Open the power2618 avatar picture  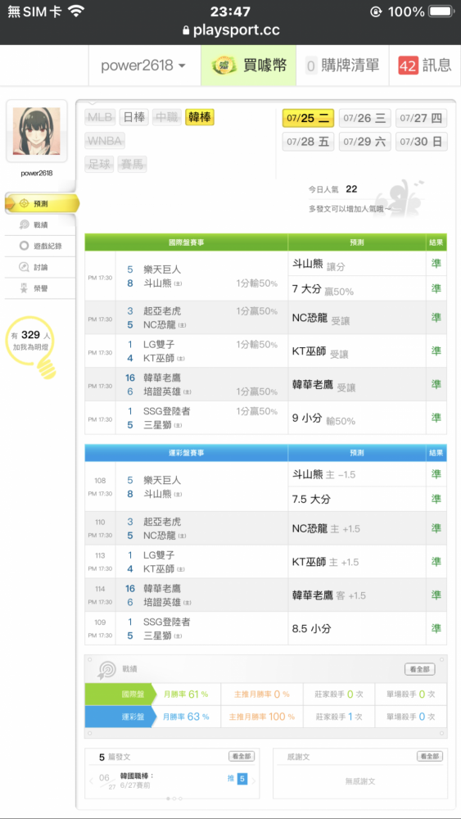[x=37, y=131]
